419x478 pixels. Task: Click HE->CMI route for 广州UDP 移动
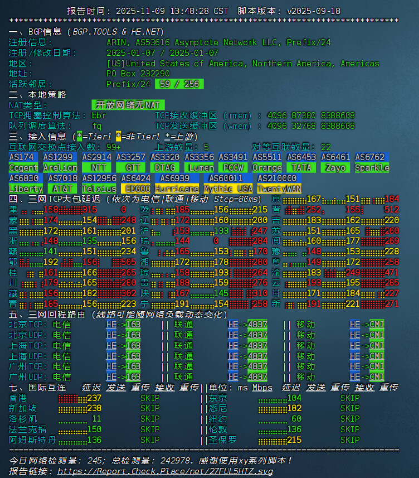(x=367, y=377)
